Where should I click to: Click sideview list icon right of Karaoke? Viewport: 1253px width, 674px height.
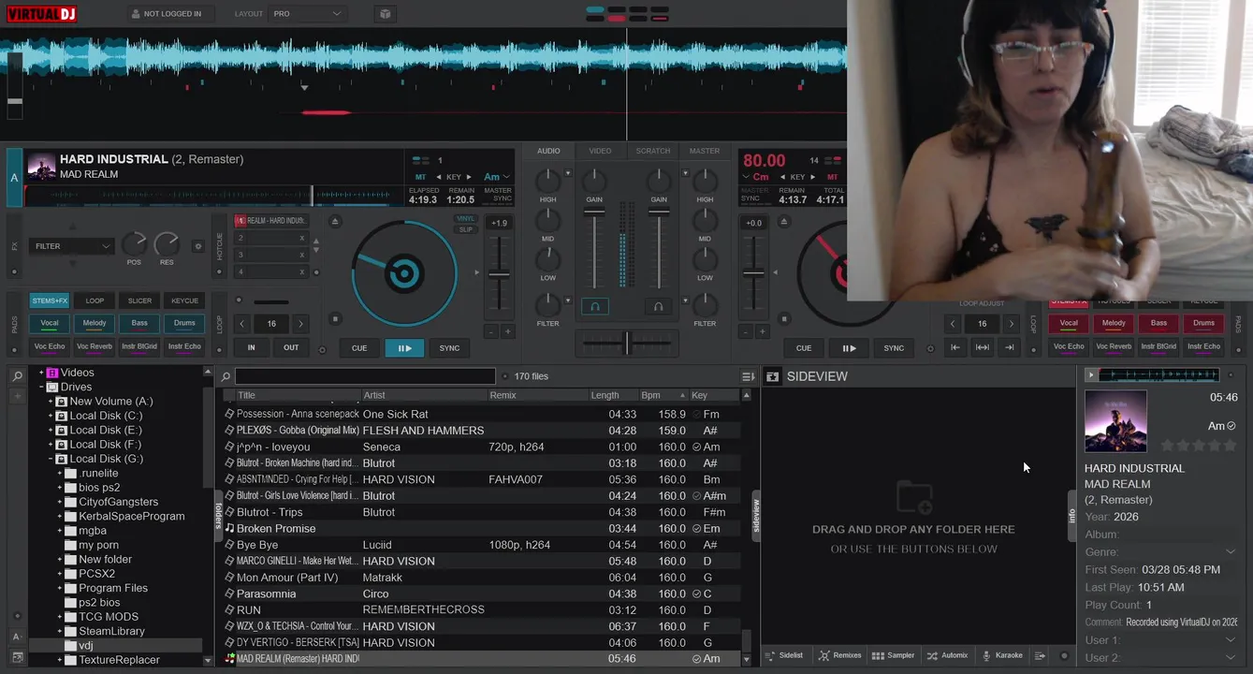[x=1040, y=655]
